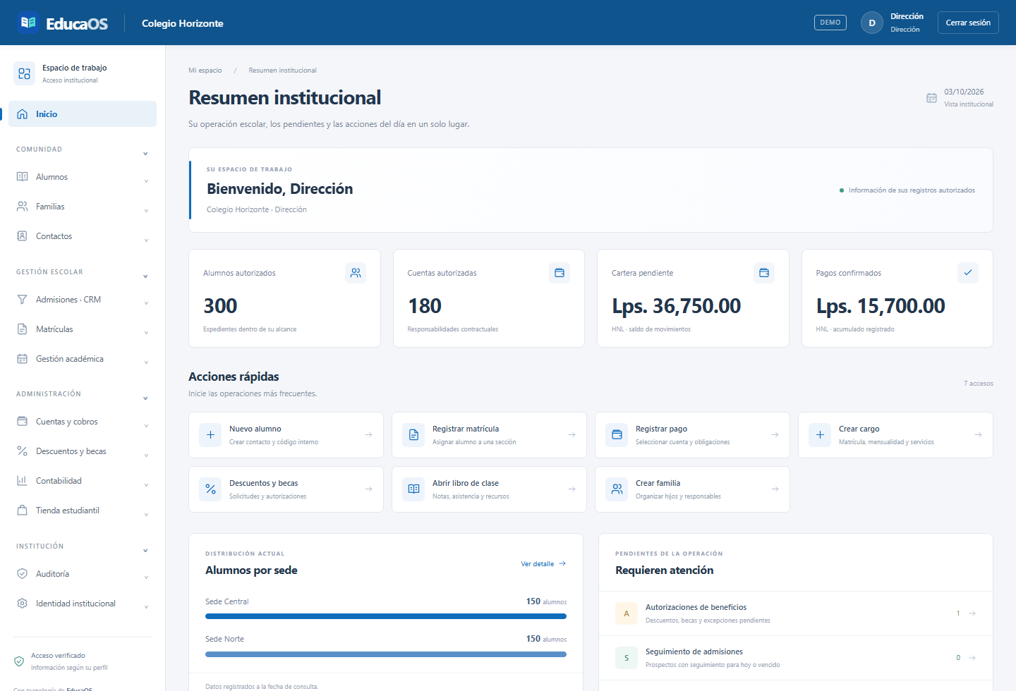Collapse the Institución section chevron
1016x691 pixels.
145,551
